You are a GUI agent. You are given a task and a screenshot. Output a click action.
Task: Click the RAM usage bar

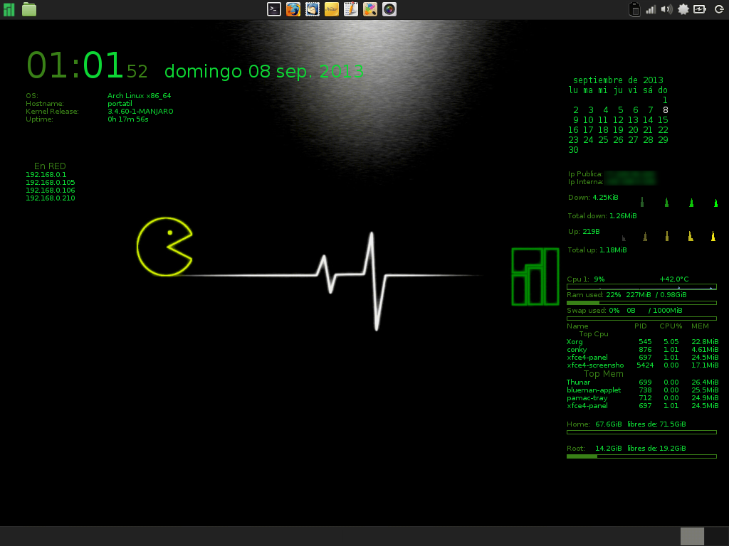(x=641, y=303)
